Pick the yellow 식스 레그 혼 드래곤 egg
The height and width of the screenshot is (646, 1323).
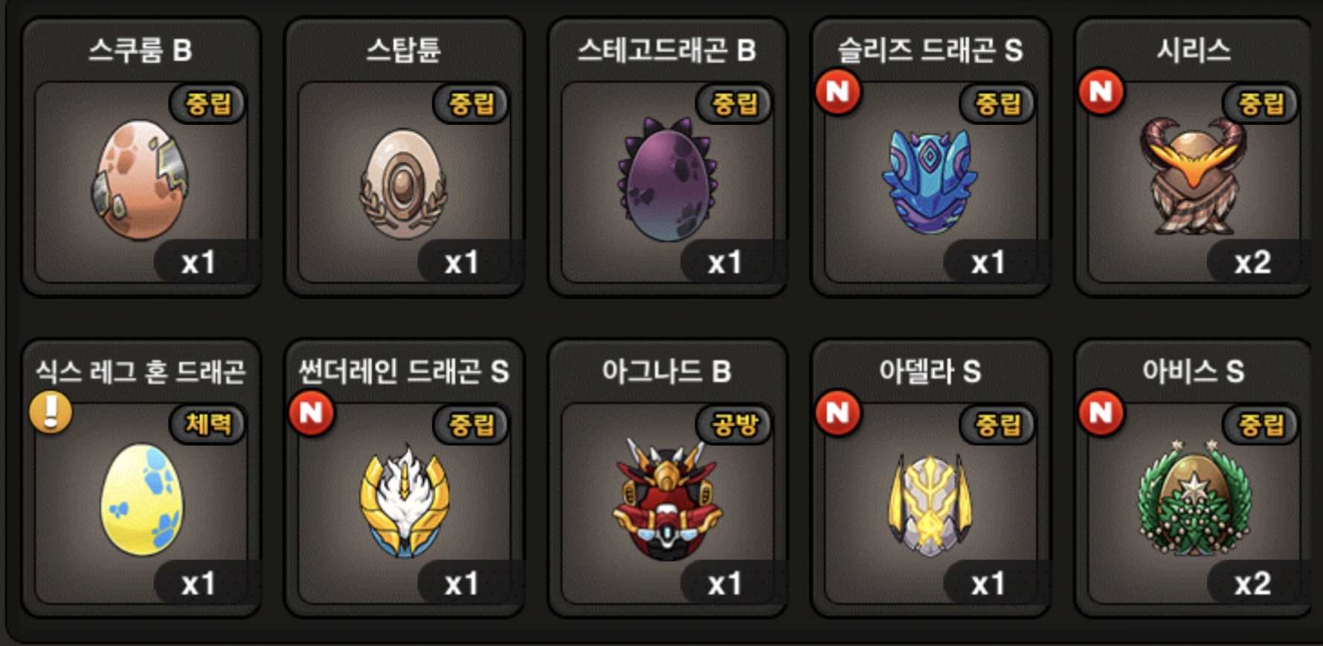click(x=141, y=500)
